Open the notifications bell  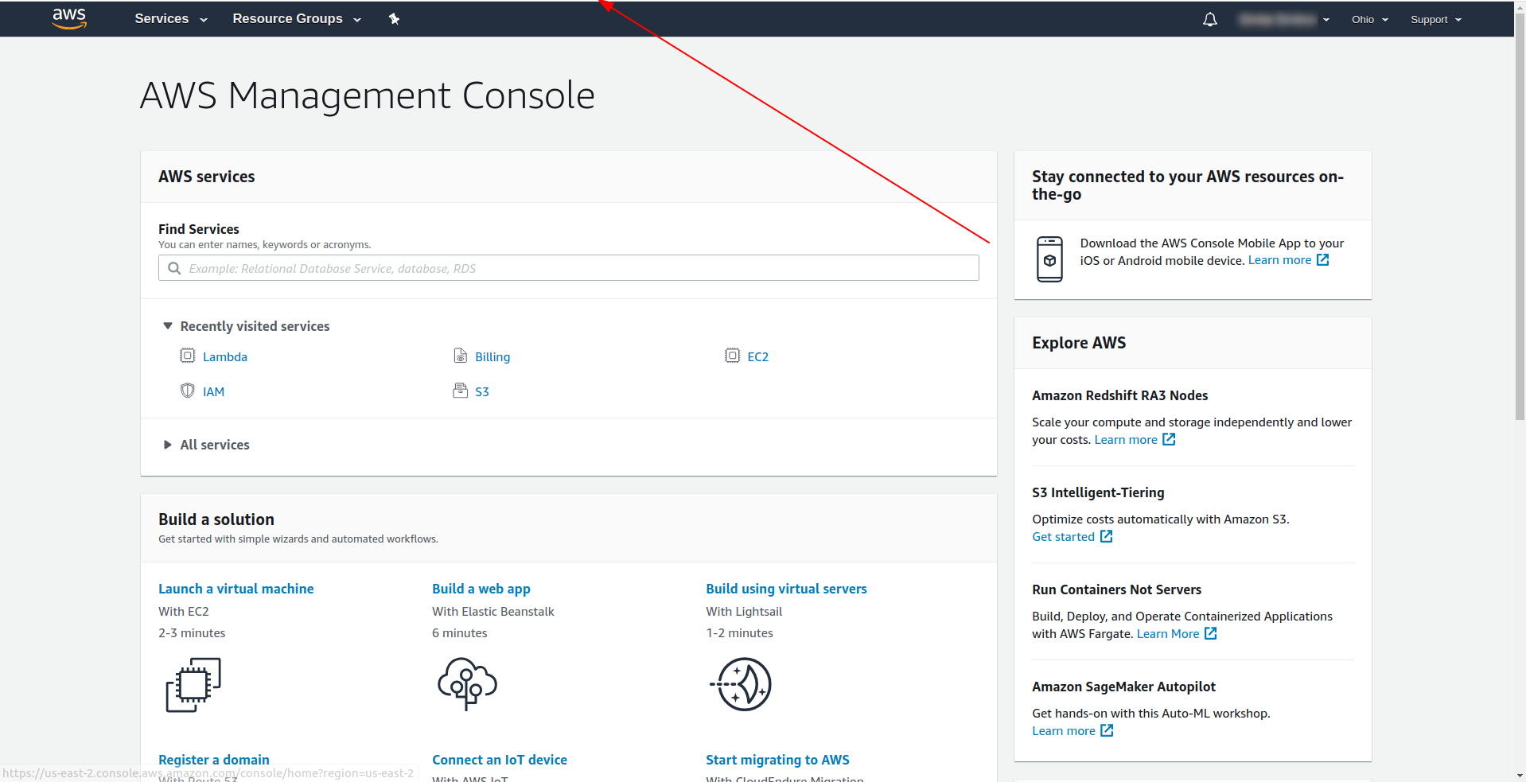(x=1209, y=20)
